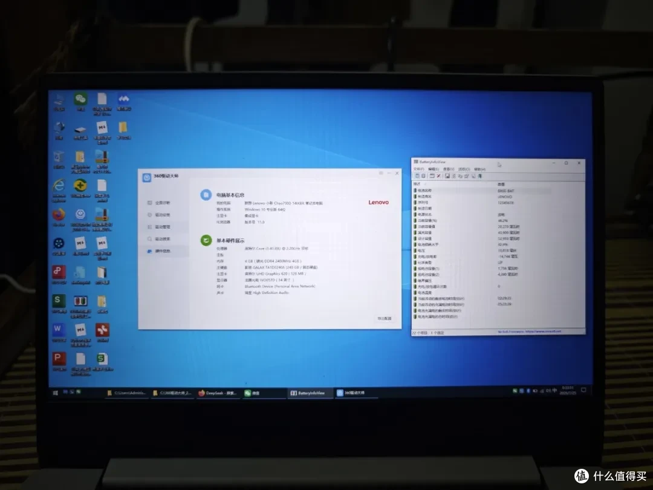Sort by the left column header in BatteryInfoView
Screen dimensions: 653x490
coord(454,184)
